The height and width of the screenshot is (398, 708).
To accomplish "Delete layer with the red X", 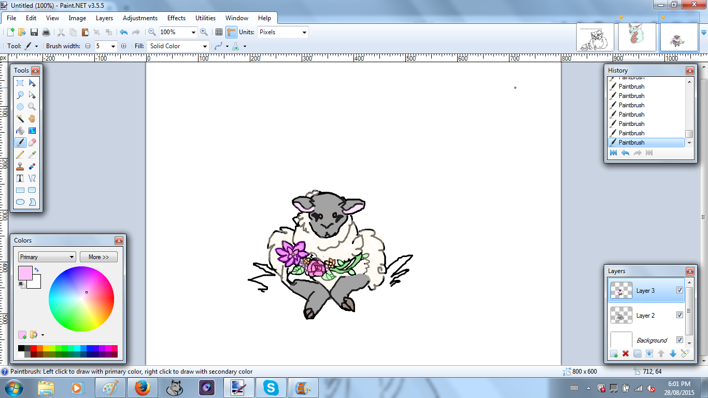I will 626,353.
